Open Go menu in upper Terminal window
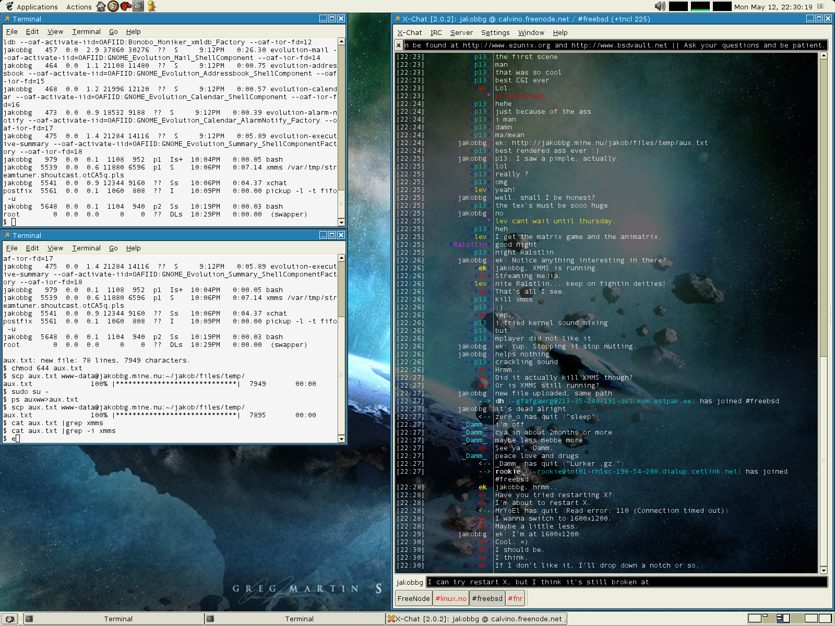 [113, 32]
